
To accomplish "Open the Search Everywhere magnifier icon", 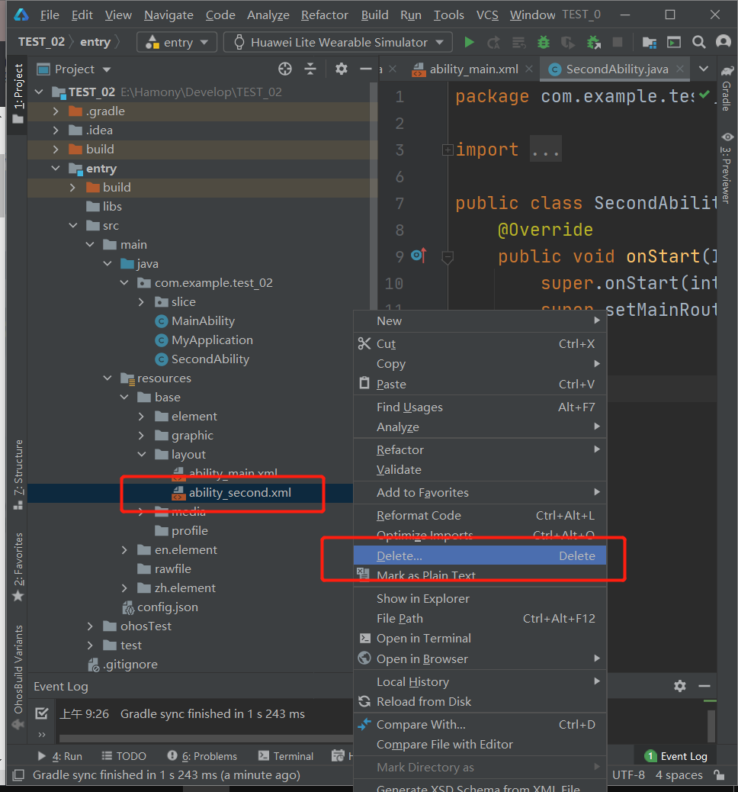I will pos(698,43).
